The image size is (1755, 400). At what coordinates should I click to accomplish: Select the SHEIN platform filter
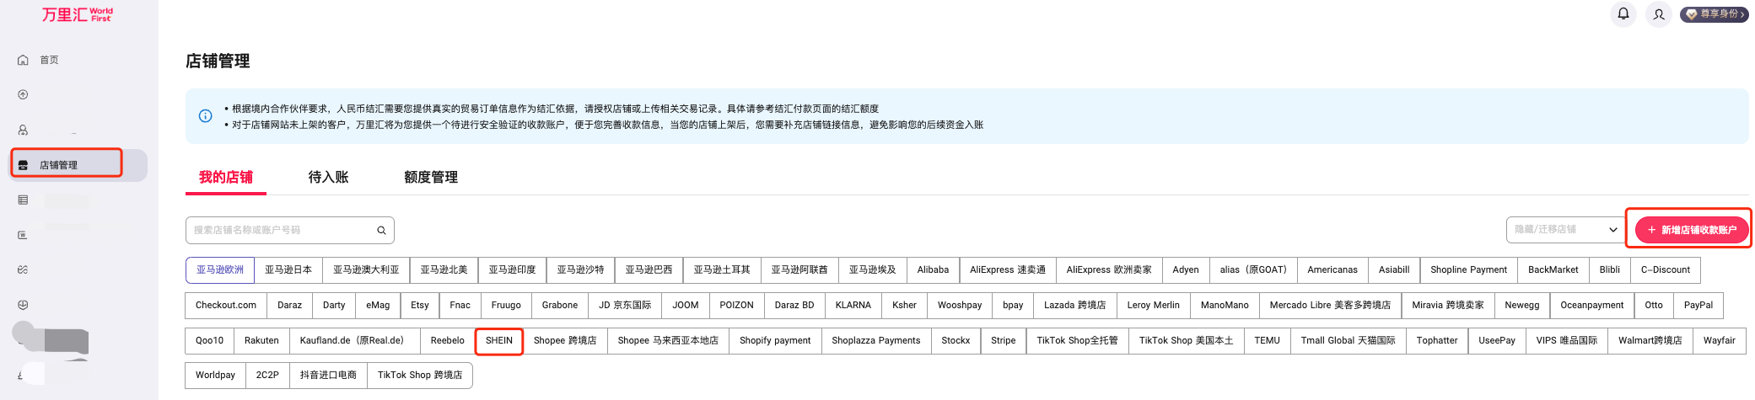pyautogui.click(x=498, y=340)
